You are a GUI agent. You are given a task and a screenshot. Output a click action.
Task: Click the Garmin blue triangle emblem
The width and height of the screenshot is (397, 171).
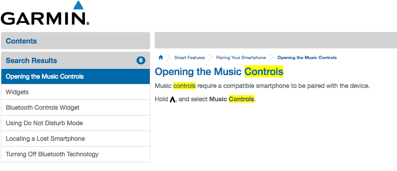point(78,5)
